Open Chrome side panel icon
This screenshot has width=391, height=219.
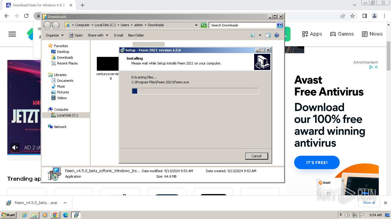tap(364, 16)
